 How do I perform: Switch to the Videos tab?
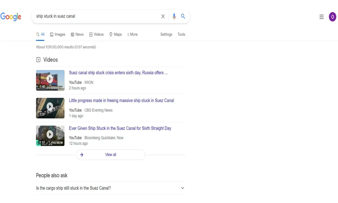point(96,34)
